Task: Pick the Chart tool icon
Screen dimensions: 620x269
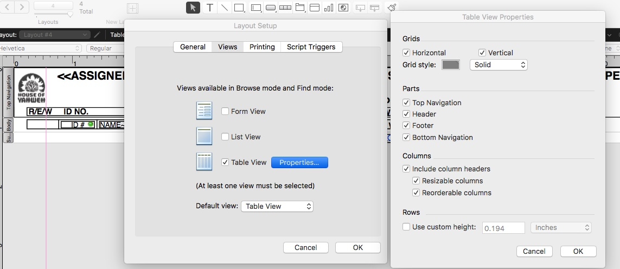Action: 329,8
